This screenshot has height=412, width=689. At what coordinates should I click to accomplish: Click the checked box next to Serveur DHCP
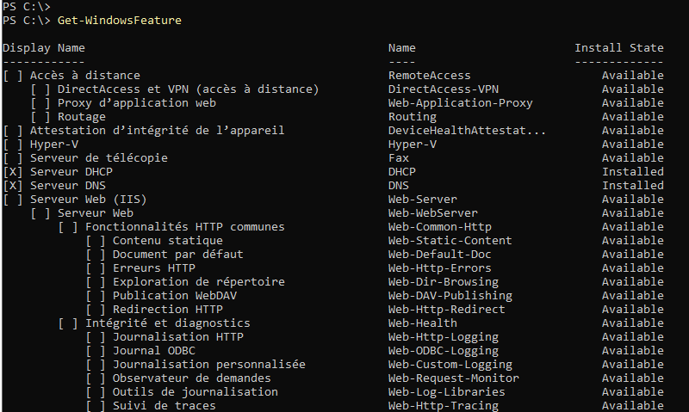point(13,172)
